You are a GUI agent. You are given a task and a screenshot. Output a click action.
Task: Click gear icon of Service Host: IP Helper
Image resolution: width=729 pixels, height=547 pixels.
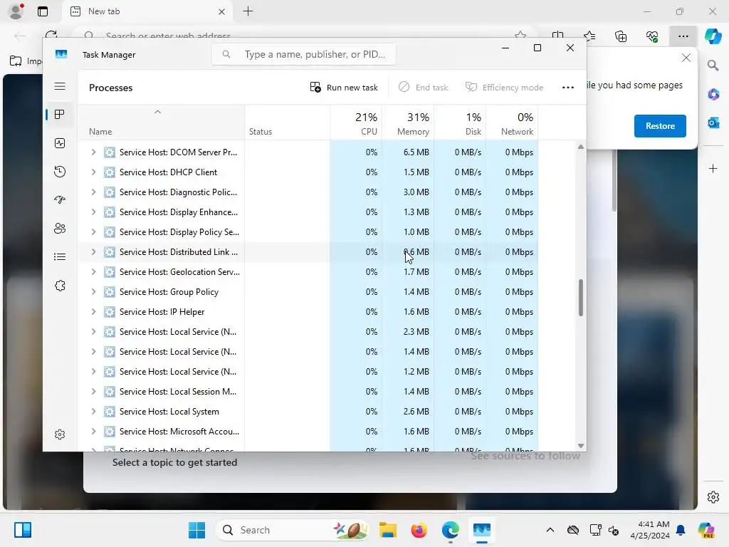point(109,312)
